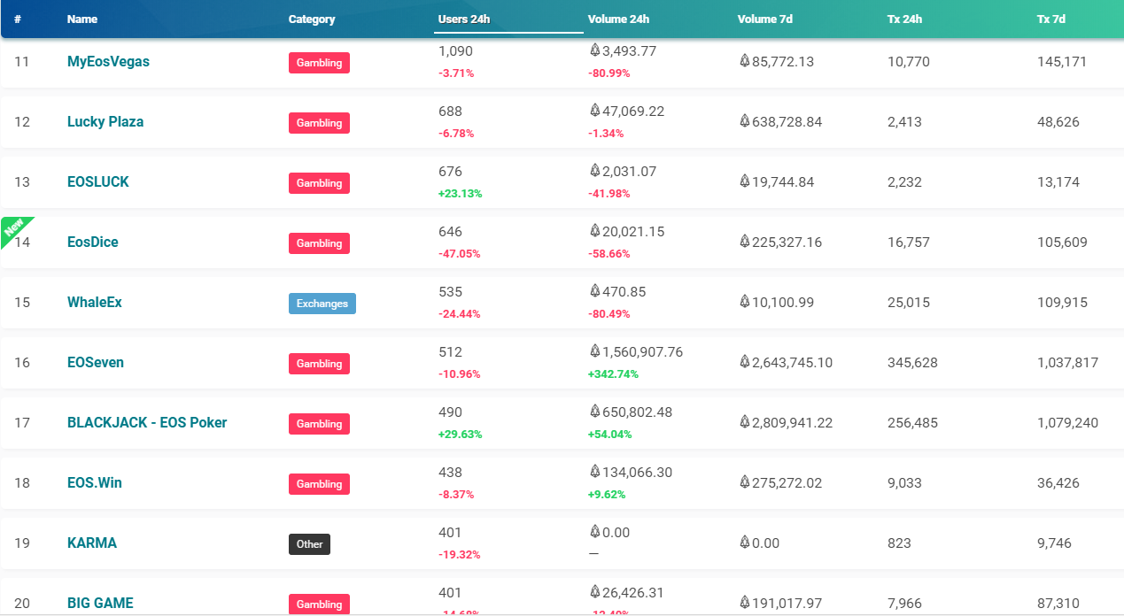Viewport: 1124px width, 616px height.
Task: Click Gambling tag on EOSeven row
Action: (319, 364)
